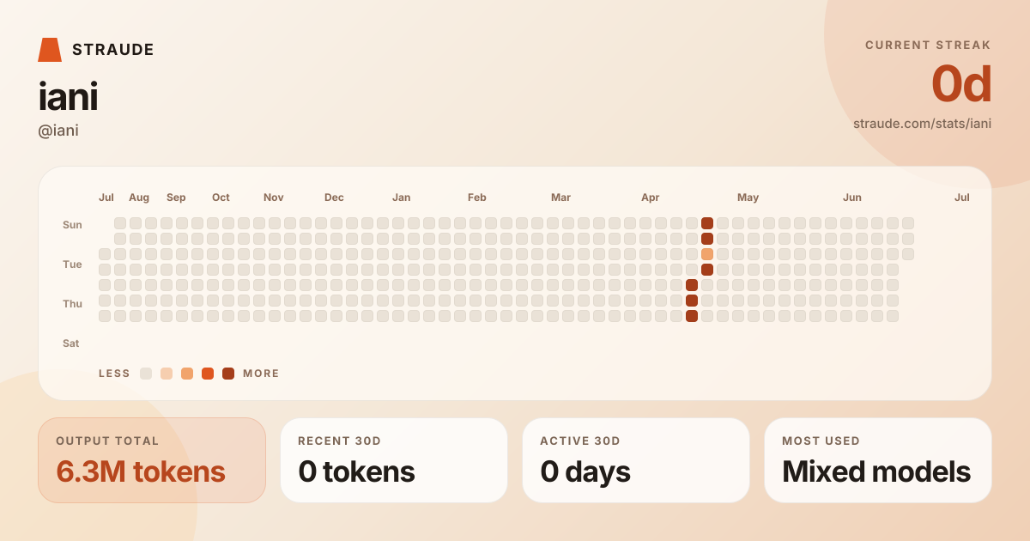Click the Jan month label on heatmap

pos(401,198)
